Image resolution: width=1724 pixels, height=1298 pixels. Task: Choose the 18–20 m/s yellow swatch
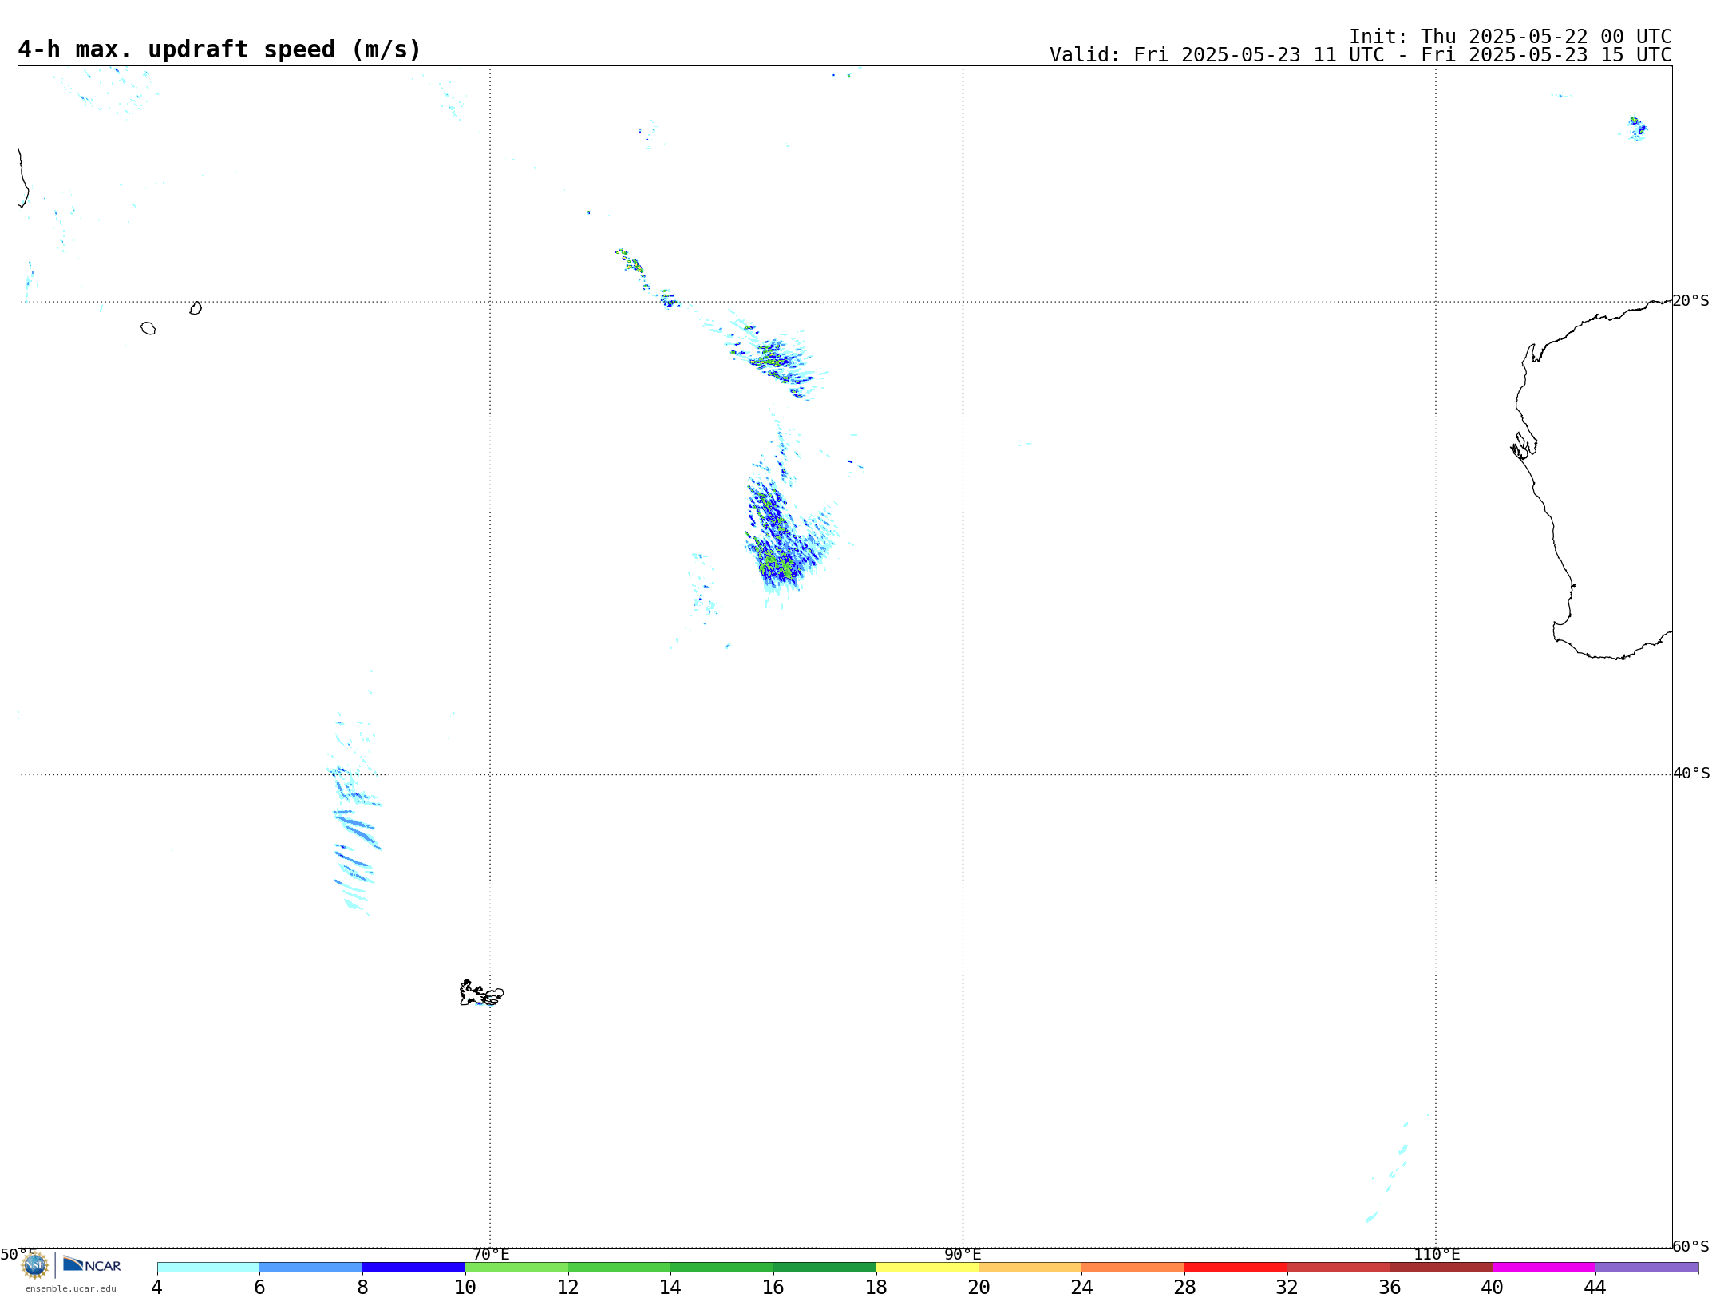point(927,1267)
